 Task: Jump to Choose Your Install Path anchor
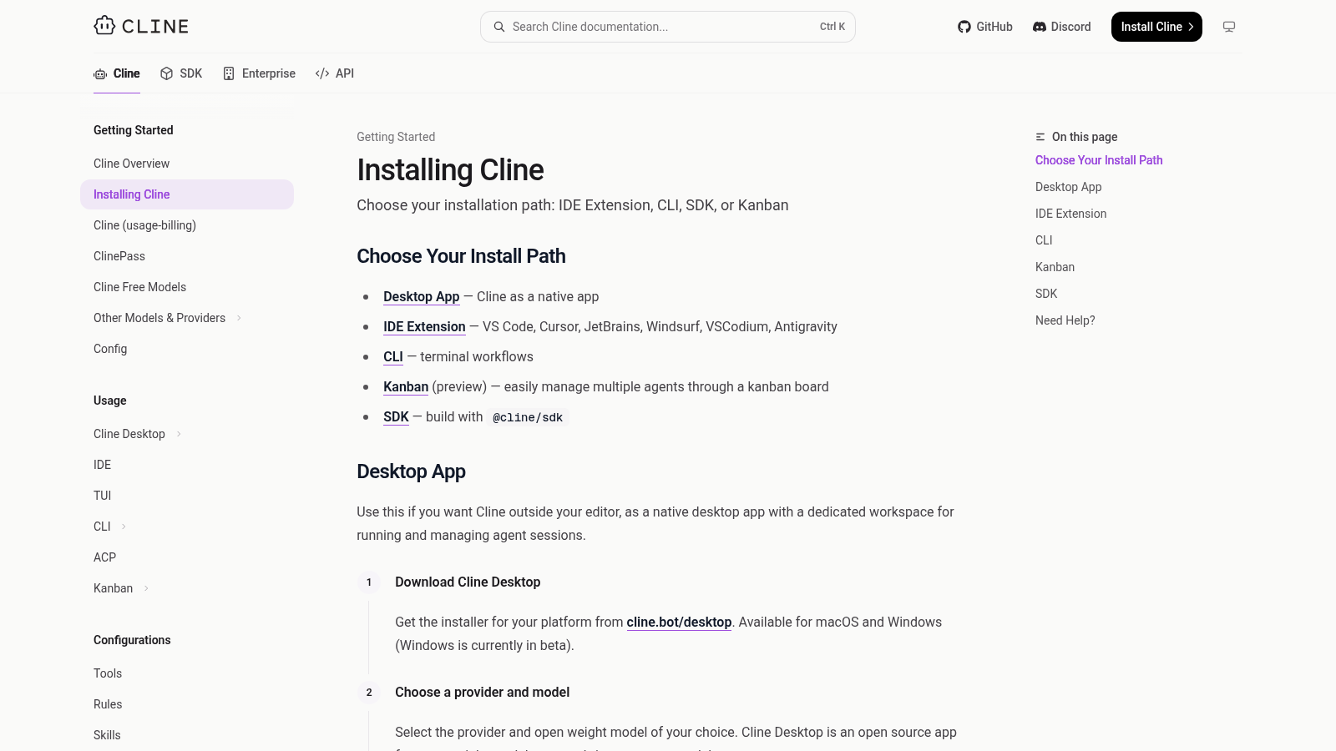(x=1099, y=160)
